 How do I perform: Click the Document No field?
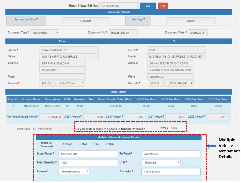123,33
